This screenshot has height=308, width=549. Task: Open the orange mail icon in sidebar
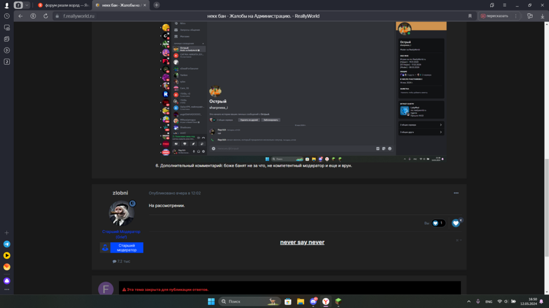point(7,267)
